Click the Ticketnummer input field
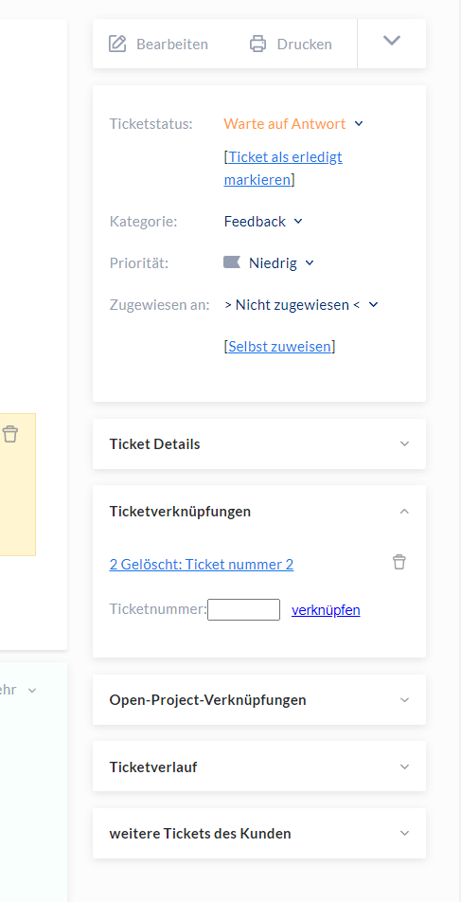Image resolution: width=461 pixels, height=902 pixels. coord(243,610)
